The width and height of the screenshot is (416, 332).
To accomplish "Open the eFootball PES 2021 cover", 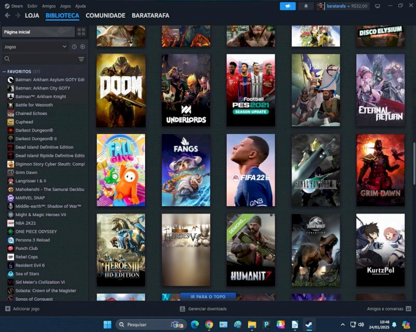I will pos(251,90).
